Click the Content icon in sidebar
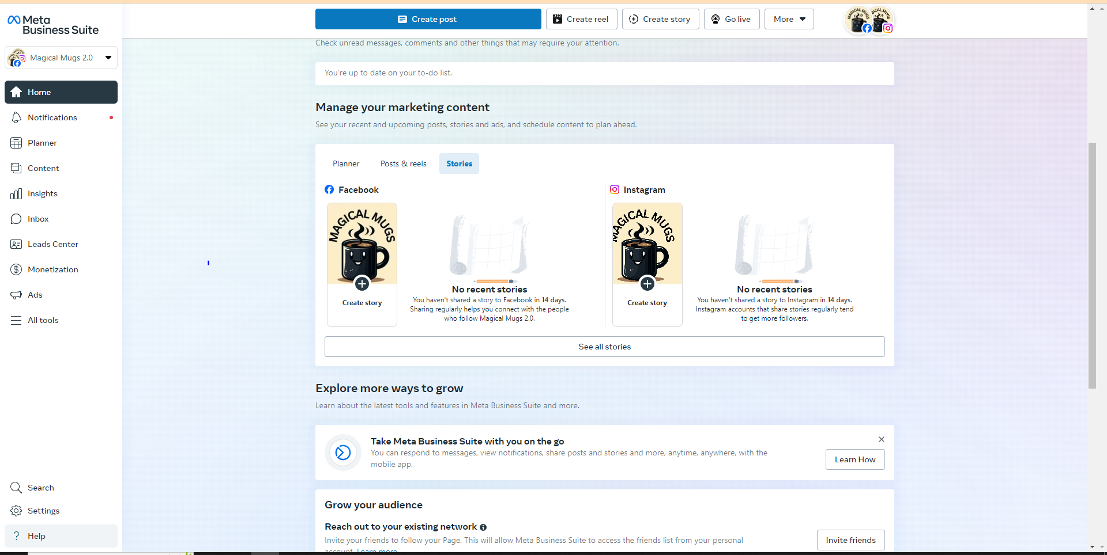Screen dimensions: 1107x555 pyautogui.click(x=16, y=168)
